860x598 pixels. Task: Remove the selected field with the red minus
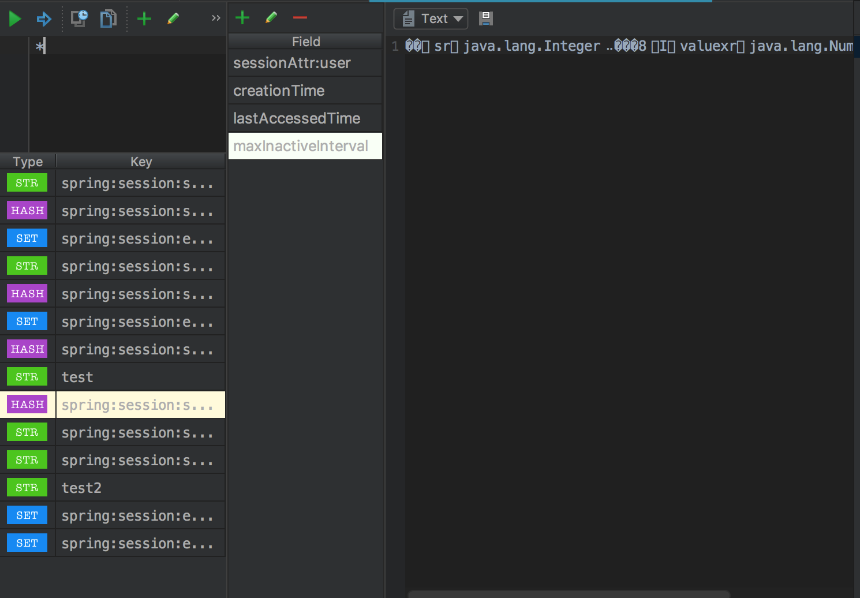(x=300, y=18)
